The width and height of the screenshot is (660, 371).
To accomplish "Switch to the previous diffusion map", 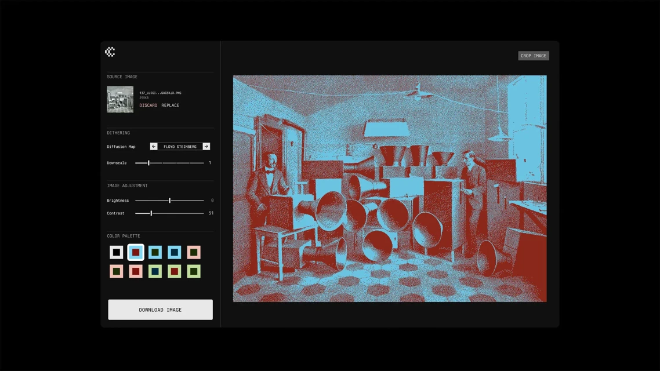I will (x=154, y=147).
